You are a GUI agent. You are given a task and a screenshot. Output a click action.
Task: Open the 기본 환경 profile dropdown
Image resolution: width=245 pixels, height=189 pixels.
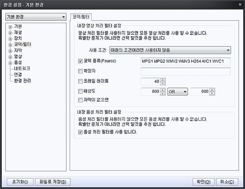[x=36, y=17]
